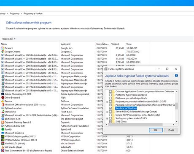Toggle SMB 1.0/CIFS support checkbox

tap(110, 102)
